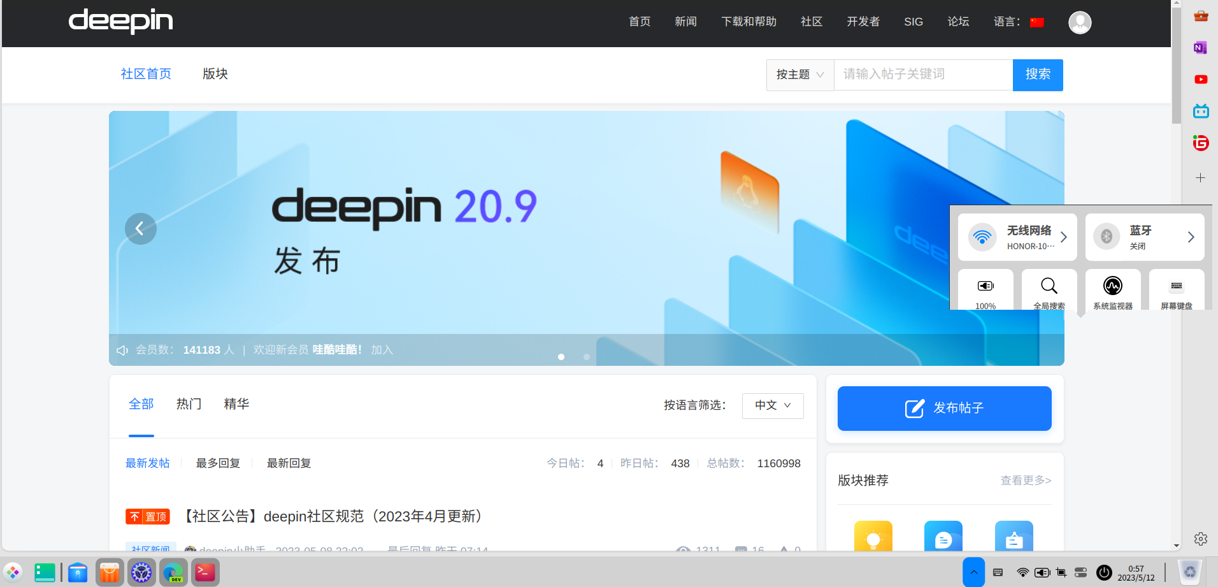This screenshot has height=587, width=1218.
Task: Open 下载和帮助 in the top navigation
Action: point(749,22)
